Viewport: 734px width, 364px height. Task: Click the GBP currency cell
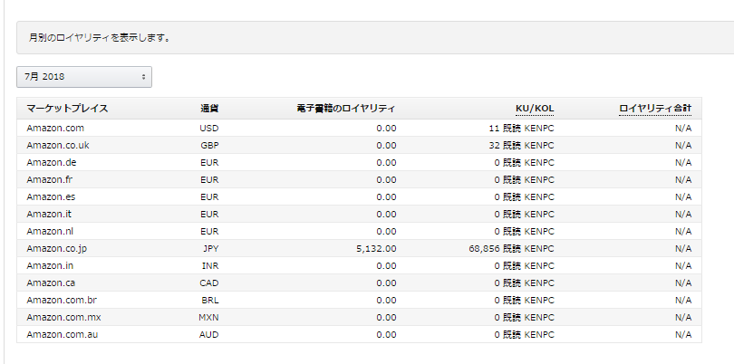click(209, 146)
